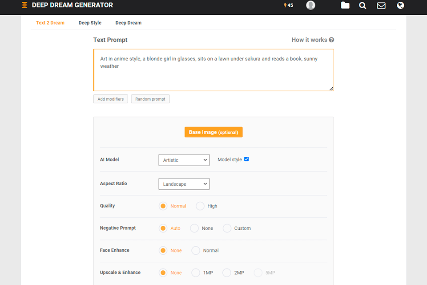This screenshot has height=285, width=427.
Task: Open the folder icon in header
Action: point(345,5)
